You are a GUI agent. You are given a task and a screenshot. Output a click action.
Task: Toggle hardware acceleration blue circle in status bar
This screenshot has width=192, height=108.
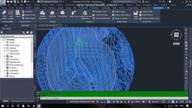173,102
